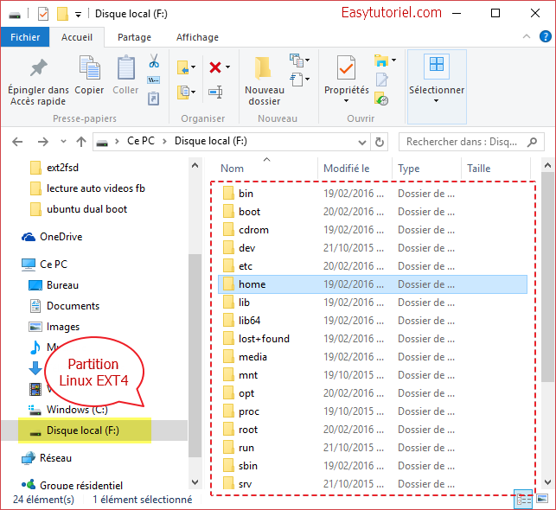The image size is (556, 510).
Task: Open the Customize Quick Access Toolbar dropdown
Action: point(79,15)
